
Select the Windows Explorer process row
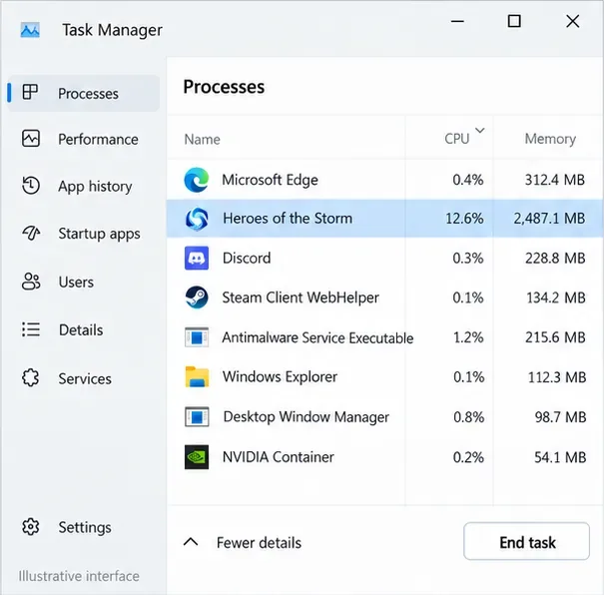pyautogui.click(x=385, y=377)
